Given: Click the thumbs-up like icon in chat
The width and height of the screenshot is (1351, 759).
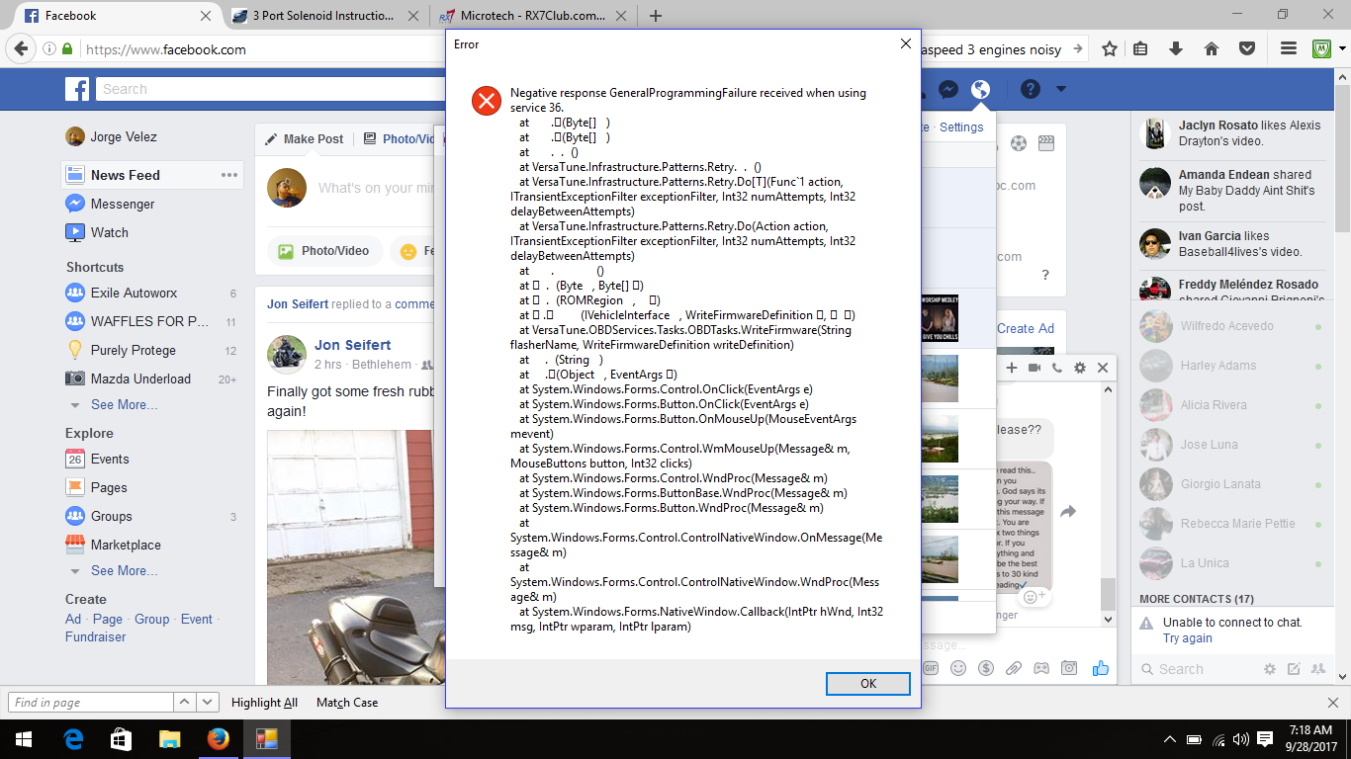Looking at the screenshot, I should [x=1100, y=669].
